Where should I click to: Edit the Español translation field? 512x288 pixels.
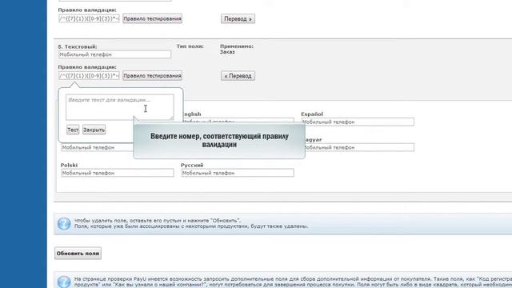(358, 122)
